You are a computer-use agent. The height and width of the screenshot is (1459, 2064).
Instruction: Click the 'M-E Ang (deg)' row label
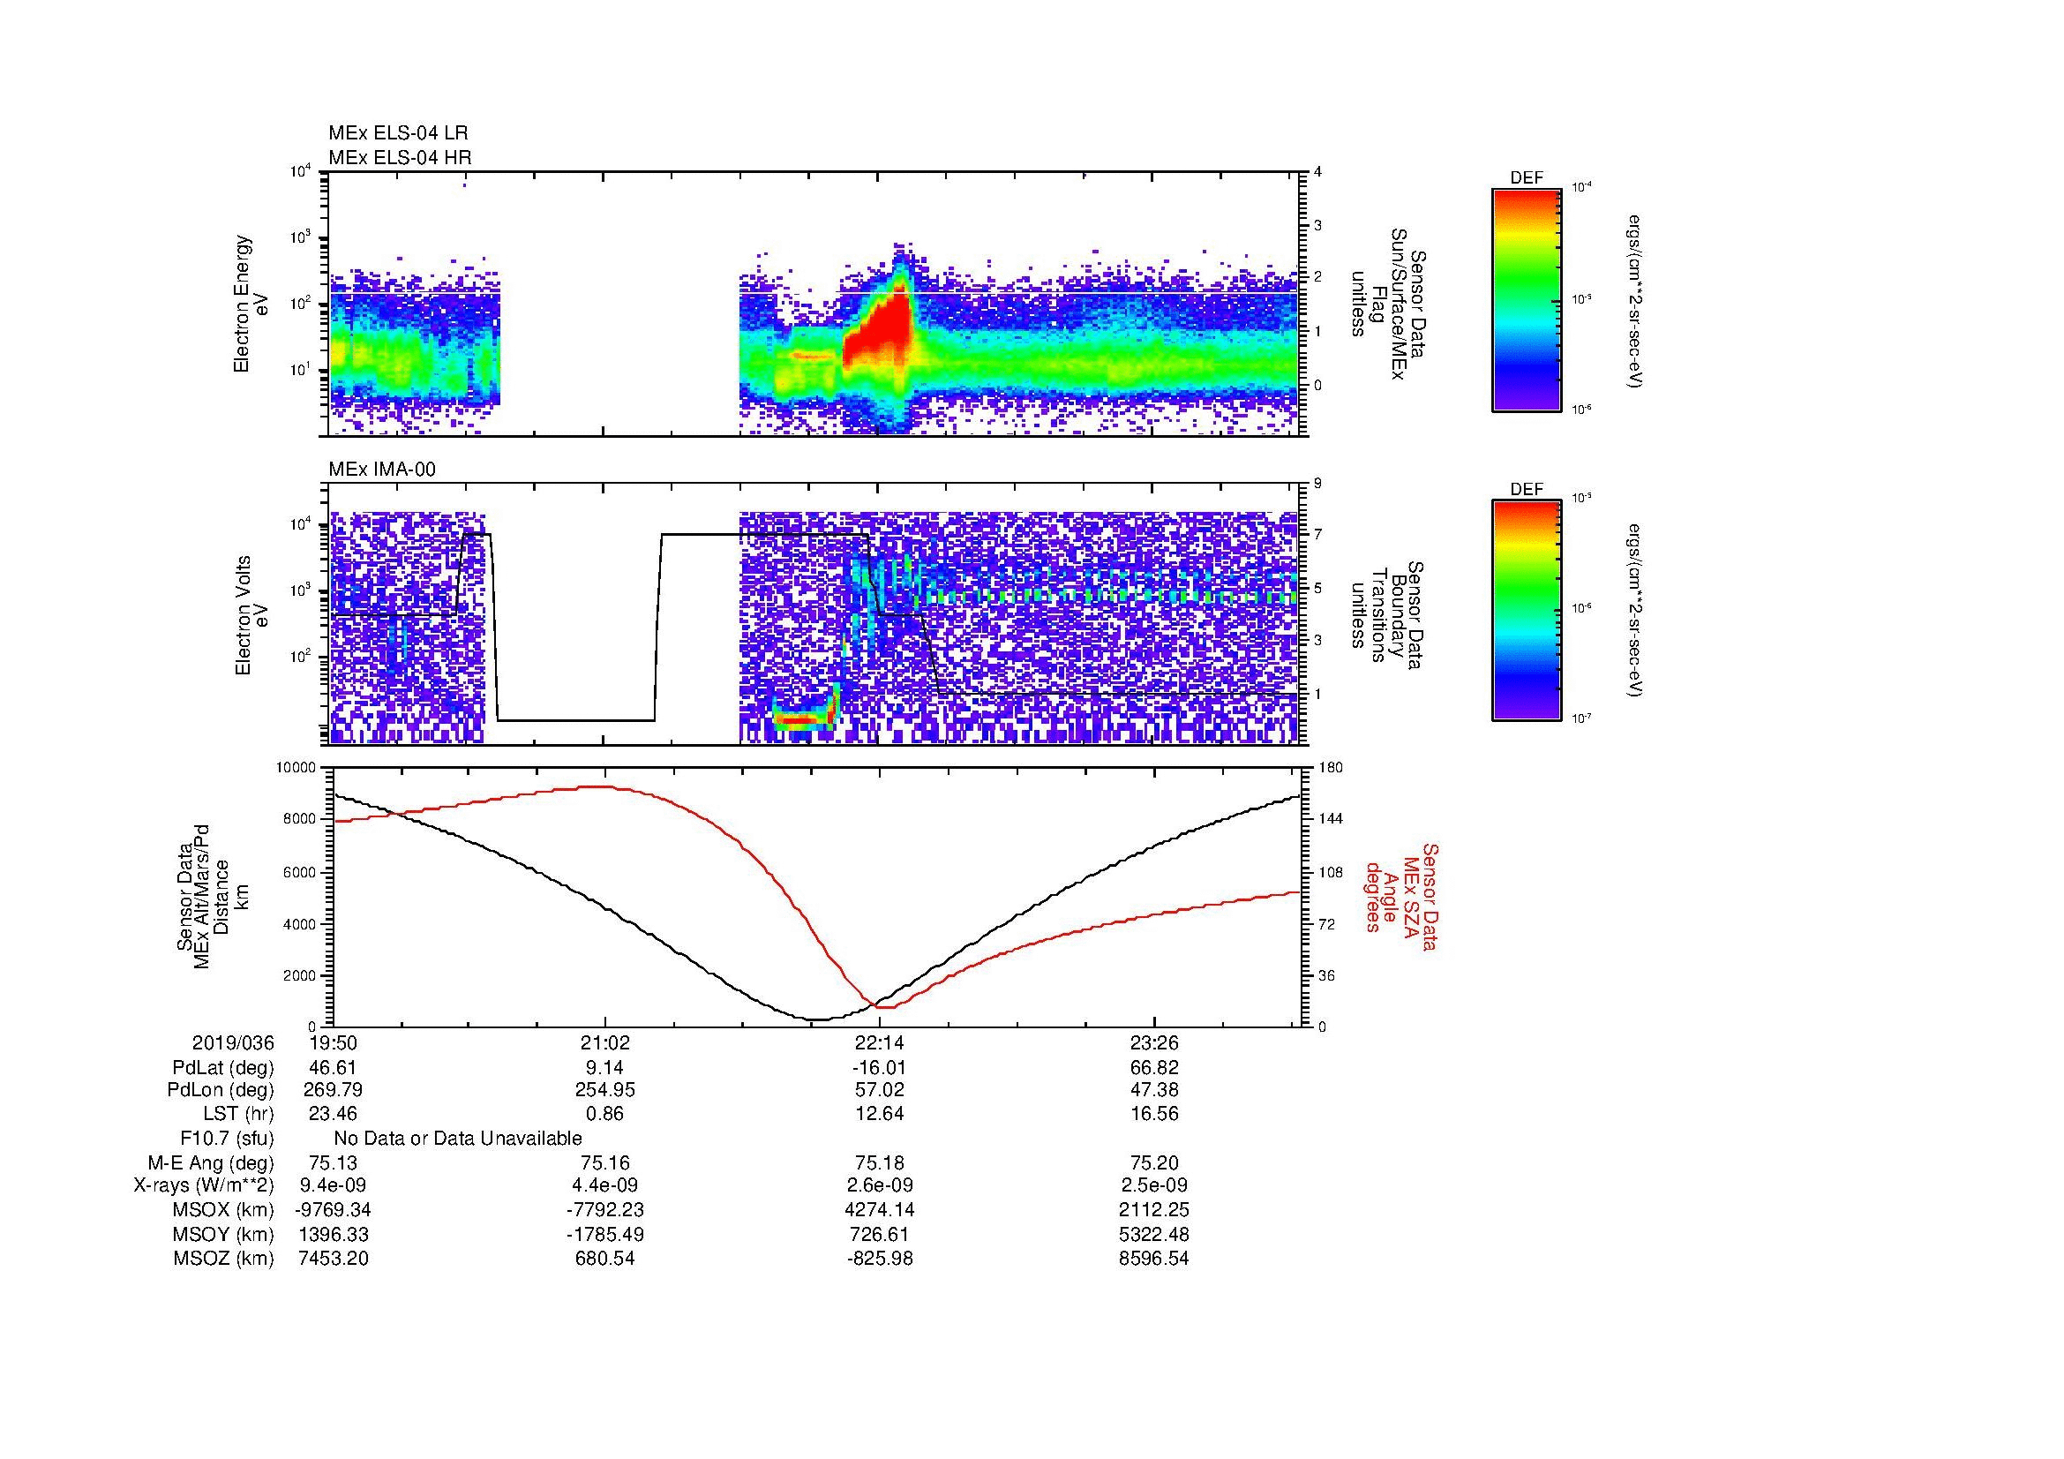211,1163
